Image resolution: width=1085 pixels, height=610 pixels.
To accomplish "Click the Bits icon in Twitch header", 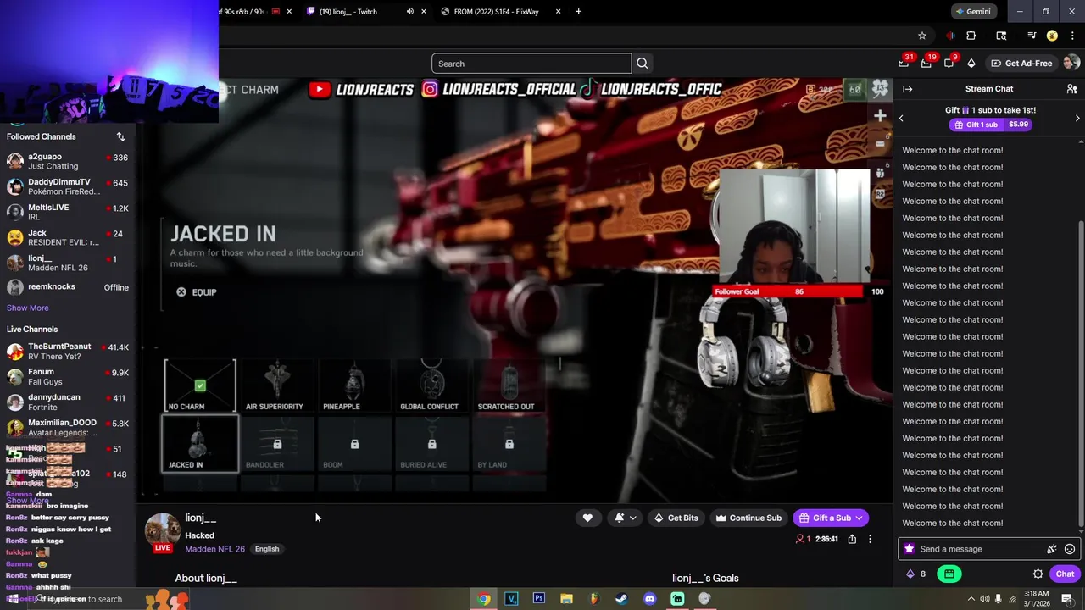I will [971, 63].
